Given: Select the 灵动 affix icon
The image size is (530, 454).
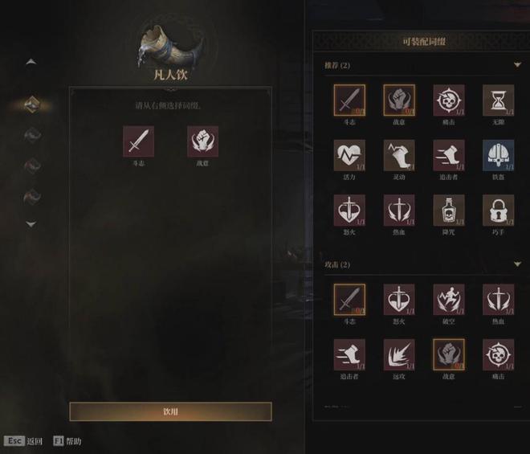Looking at the screenshot, I should tap(399, 155).
